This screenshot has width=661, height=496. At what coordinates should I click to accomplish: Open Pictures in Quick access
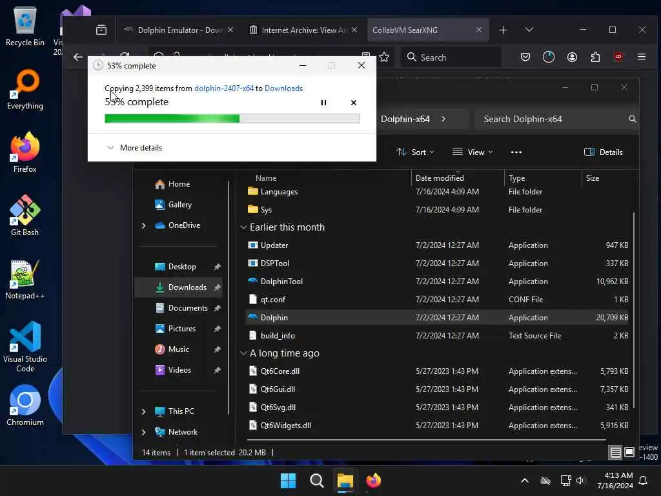[181, 329]
